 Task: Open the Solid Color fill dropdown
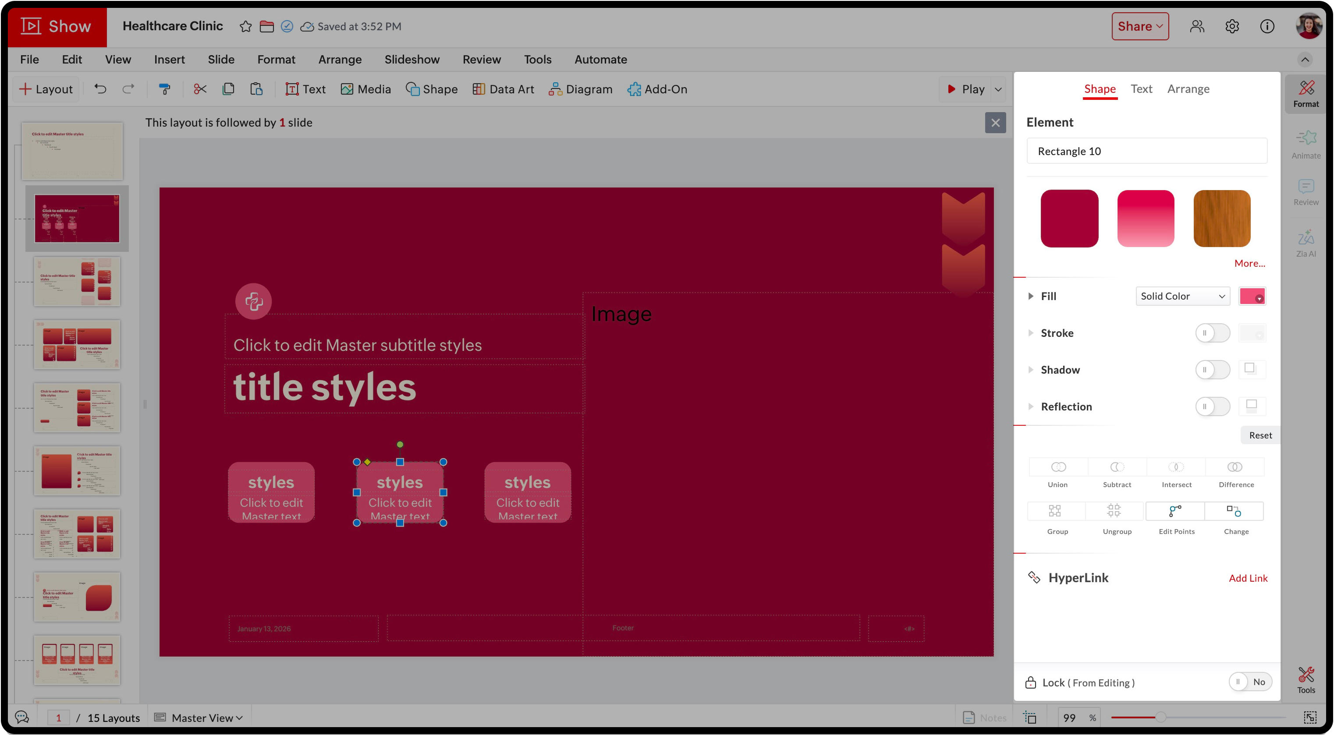coord(1182,296)
